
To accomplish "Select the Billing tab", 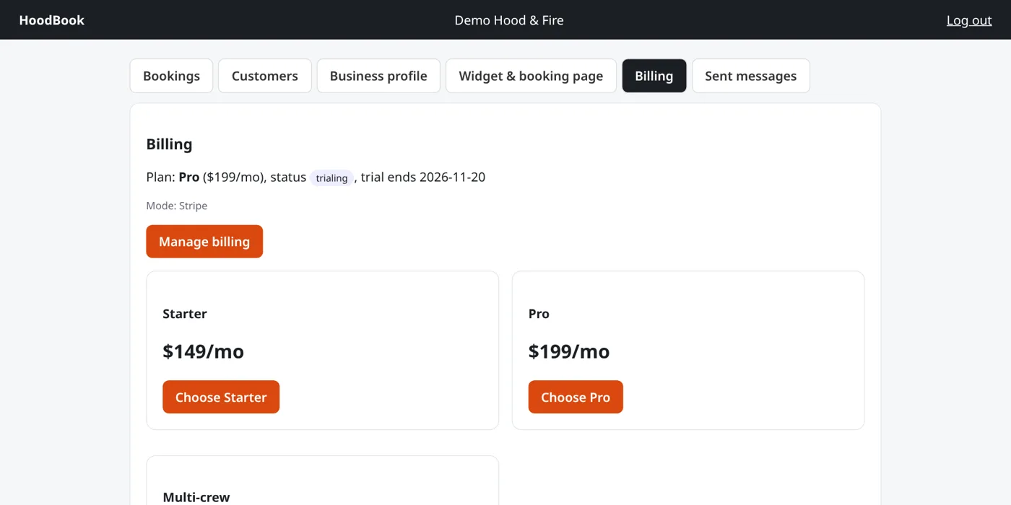I will coord(654,76).
